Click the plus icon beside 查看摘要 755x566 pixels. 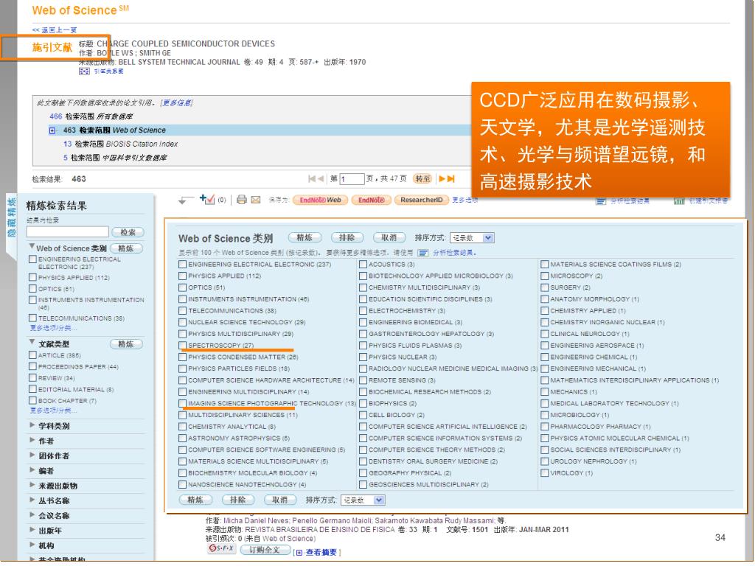pos(299,553)
